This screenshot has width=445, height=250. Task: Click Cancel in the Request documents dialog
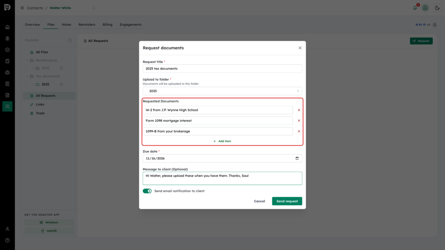pos(259,201)
